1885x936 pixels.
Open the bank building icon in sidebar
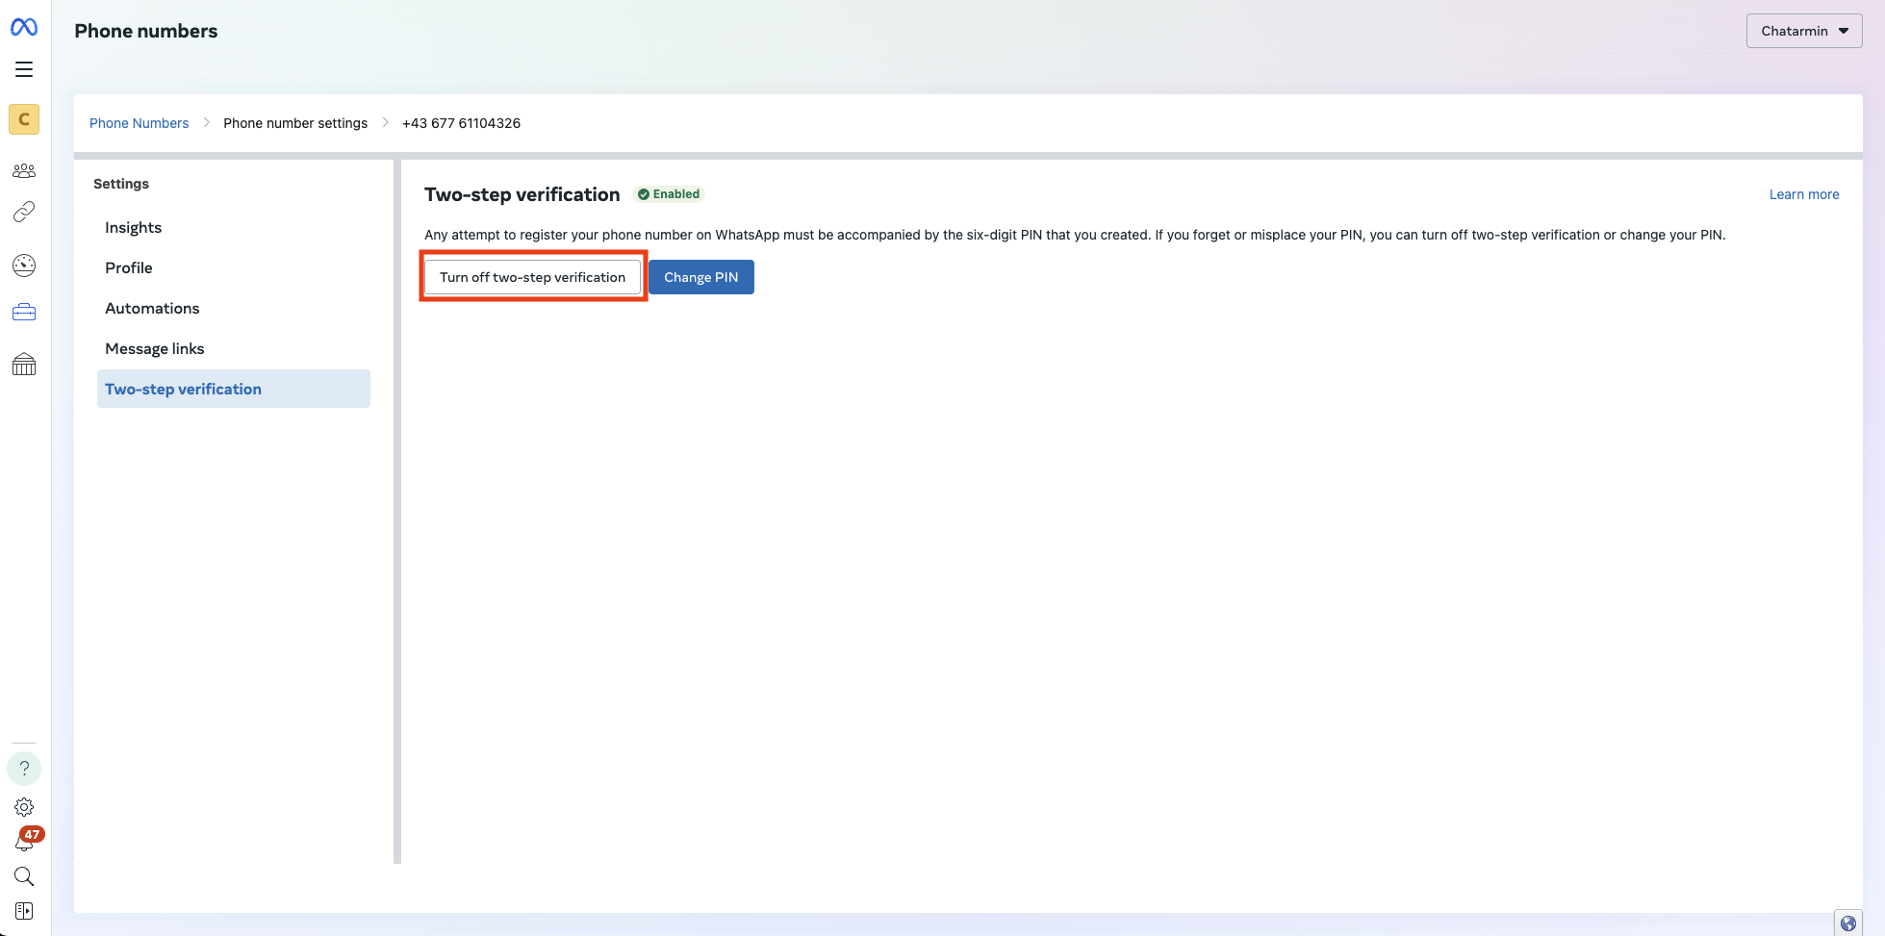coord(24,364)
